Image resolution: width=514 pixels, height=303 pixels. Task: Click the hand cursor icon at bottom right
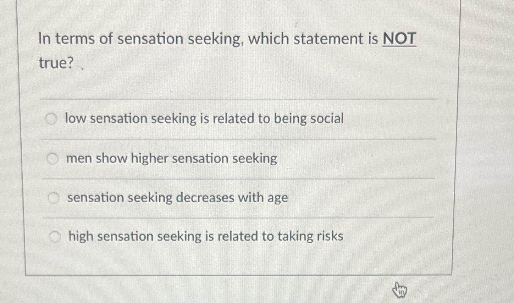pos(400,290)
